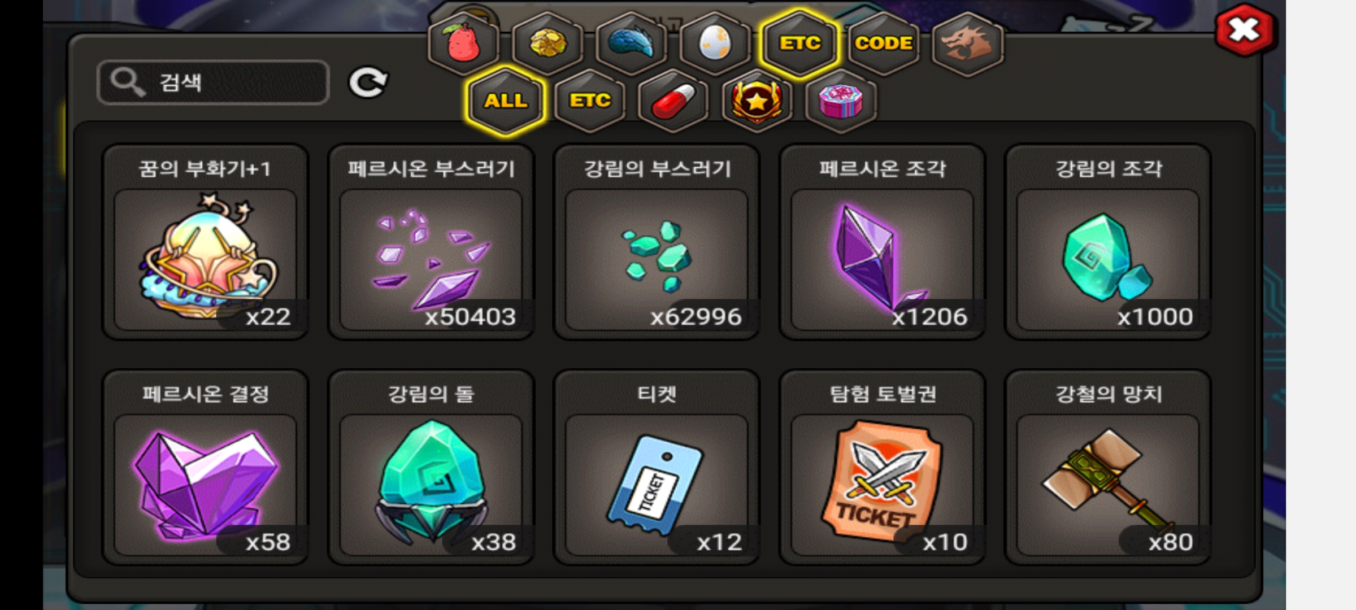1356x610 pixels.
Task: Switch to the CODE tab
Action: (884, 43)
